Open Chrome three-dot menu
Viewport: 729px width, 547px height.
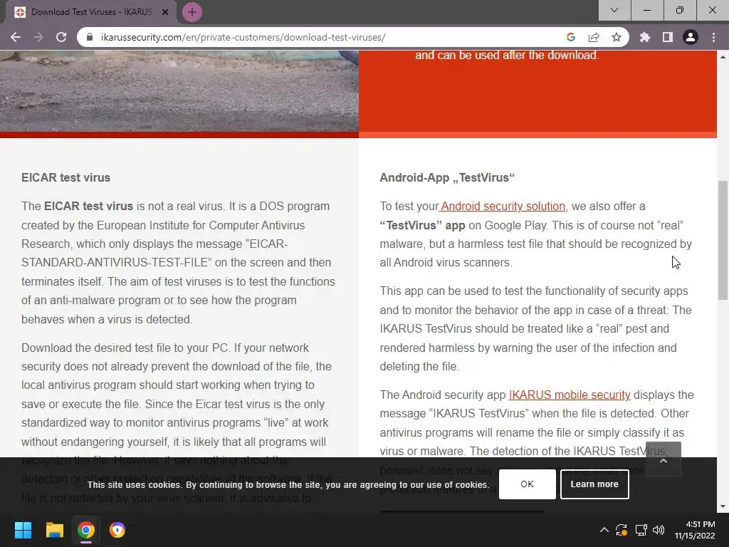tap(713, 37)
